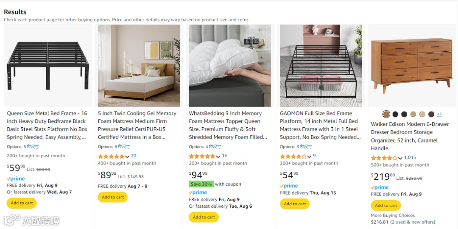Open rating dropdown for Walker Edison dresser
Viewport: 458px width, 229px height.
pos(400,158)
